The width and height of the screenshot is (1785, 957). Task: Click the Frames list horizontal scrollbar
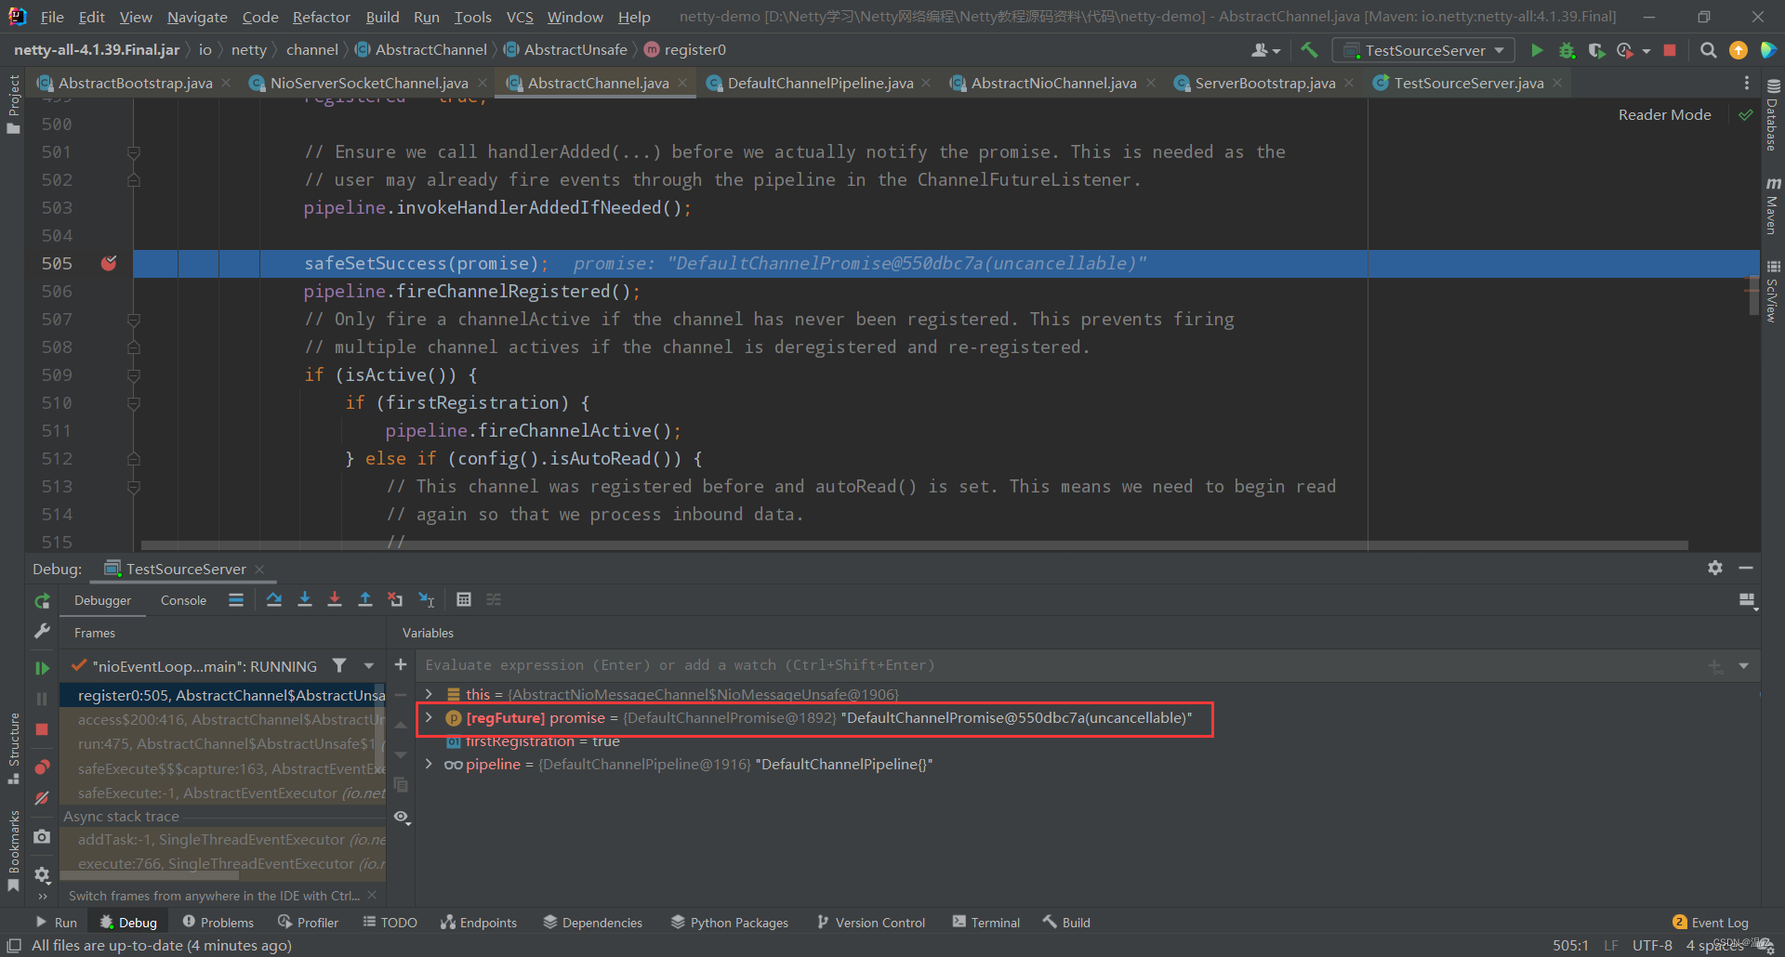coord(151,875)
